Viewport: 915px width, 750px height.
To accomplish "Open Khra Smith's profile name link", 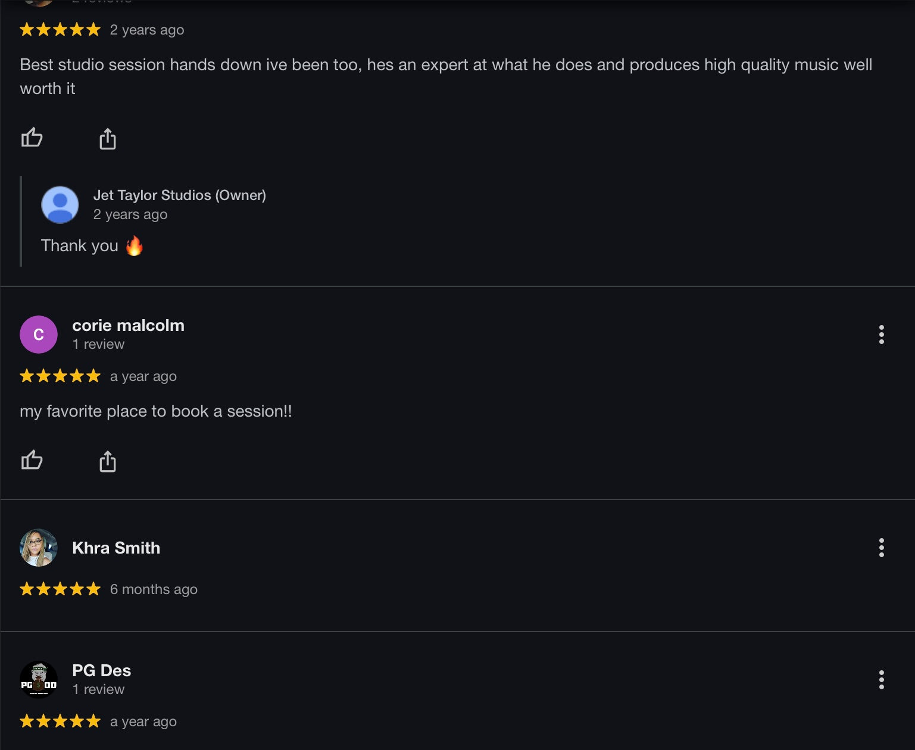I will coord(116,548).
